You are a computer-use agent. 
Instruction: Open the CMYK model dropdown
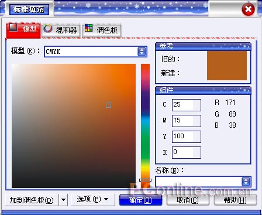(x=142, y=52)
